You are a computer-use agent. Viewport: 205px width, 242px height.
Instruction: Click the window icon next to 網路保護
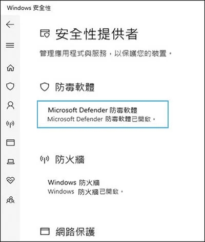click(x=45, y=231)
